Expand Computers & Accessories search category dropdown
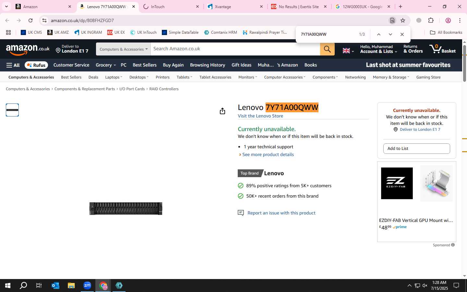The image size is (467, 292). click(123, 49)
